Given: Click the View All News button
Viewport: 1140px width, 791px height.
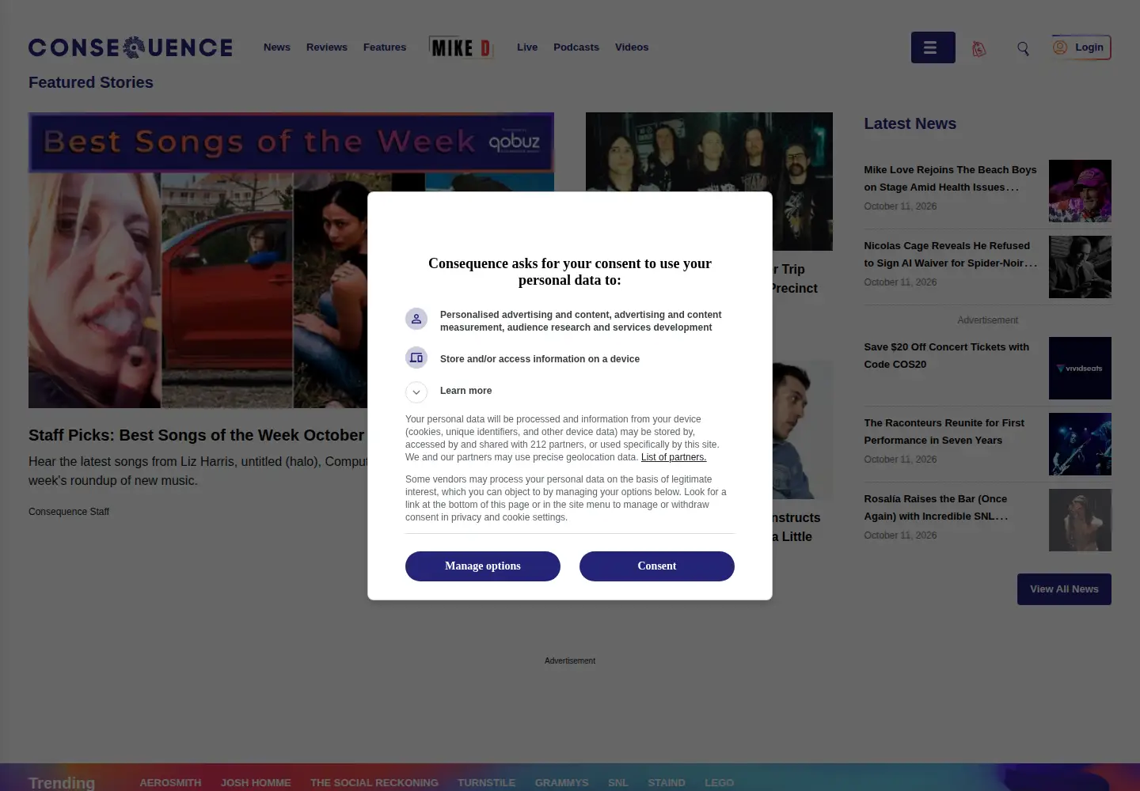Looking at the screenshot, I should pos(1064,589).
